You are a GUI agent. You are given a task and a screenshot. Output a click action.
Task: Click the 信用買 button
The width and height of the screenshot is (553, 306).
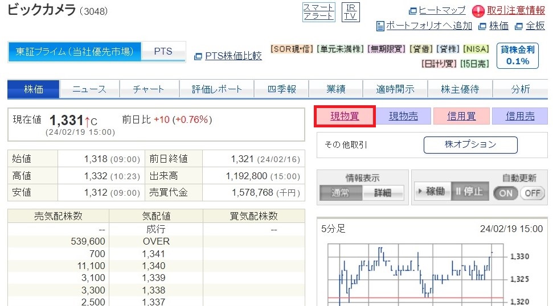pyautogui.click(x=461, y=116)
